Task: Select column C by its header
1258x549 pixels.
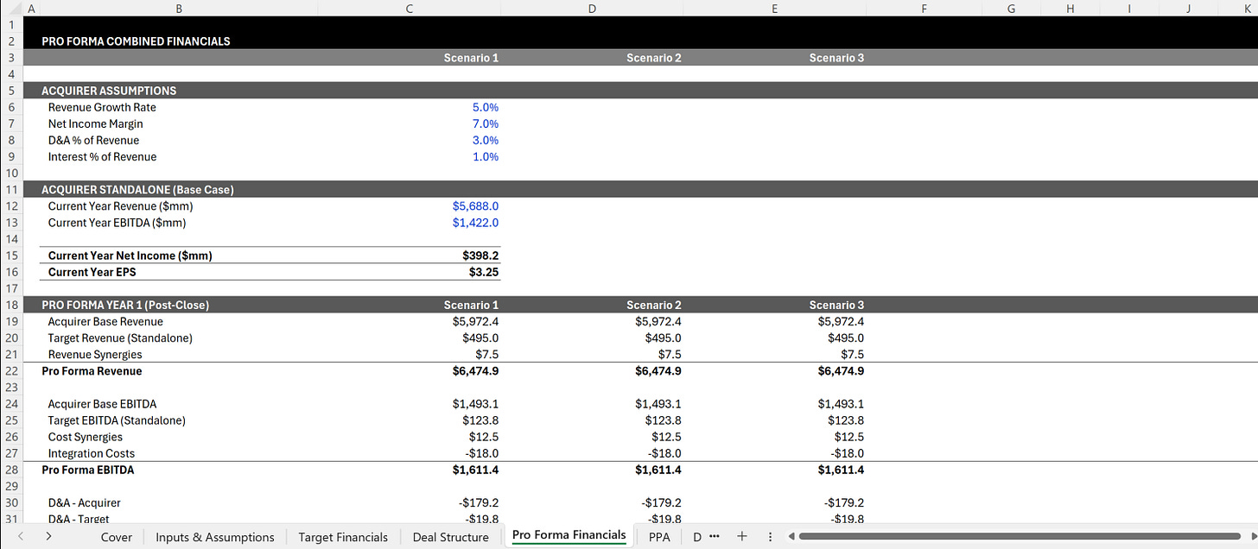Action: (409, 8)
